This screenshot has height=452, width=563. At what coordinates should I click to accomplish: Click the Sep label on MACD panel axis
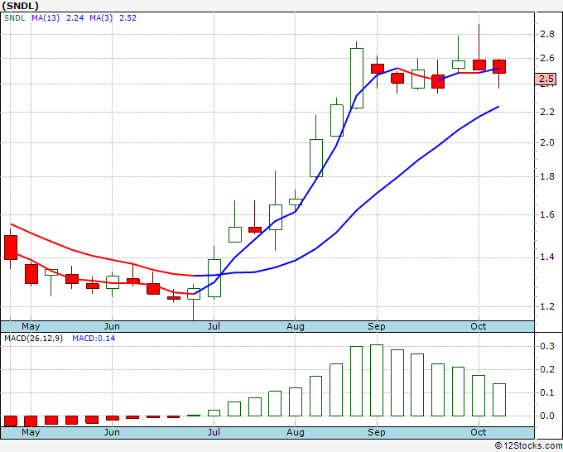point(377,432)
